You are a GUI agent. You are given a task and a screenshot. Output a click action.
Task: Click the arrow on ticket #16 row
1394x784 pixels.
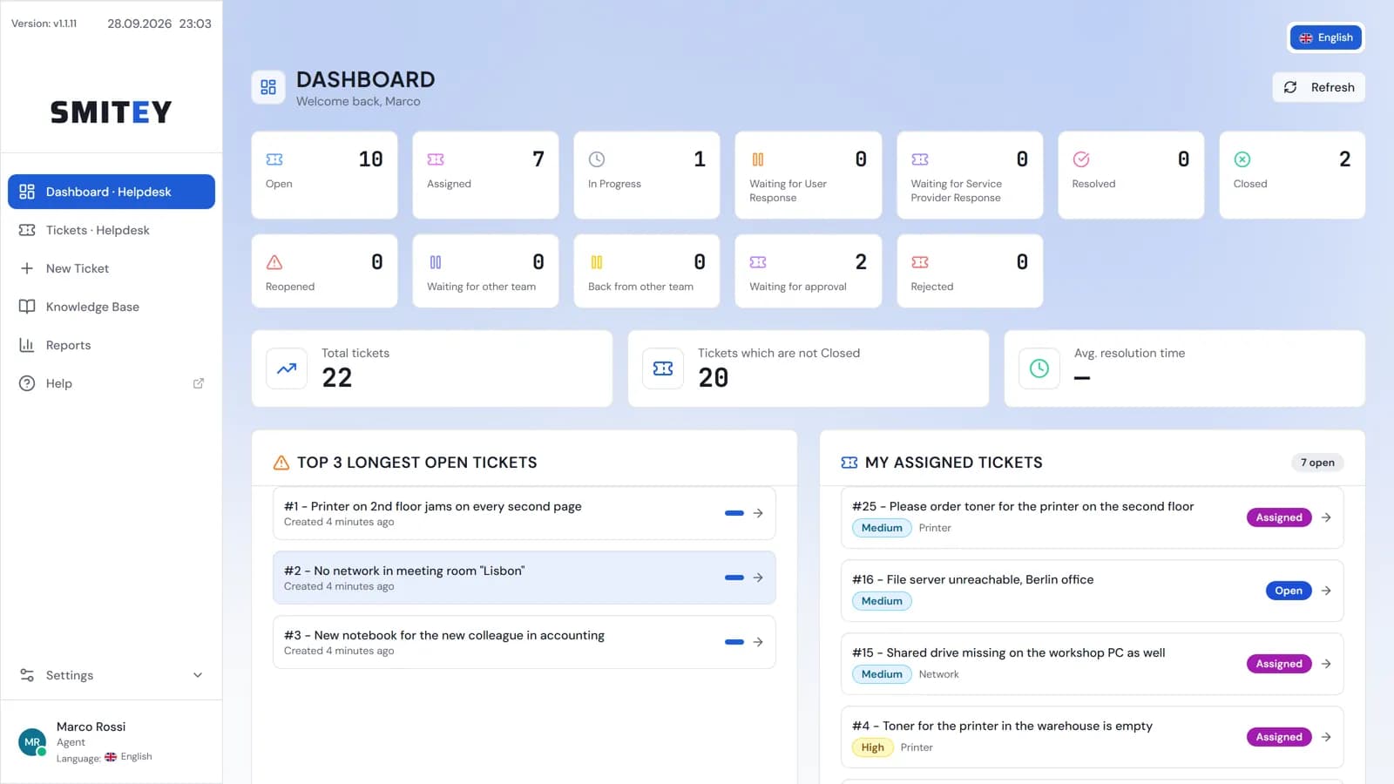[x=1326, y=591]
